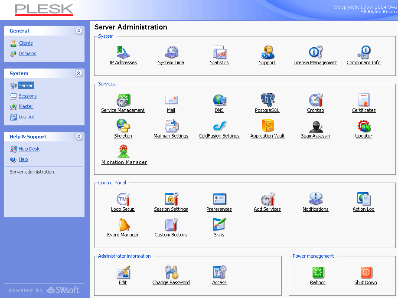This screenshot has width=398, height=298.
Task: Open the ColdFusion Settings icon
Action: pyautogui.click(x=219, y=126)
